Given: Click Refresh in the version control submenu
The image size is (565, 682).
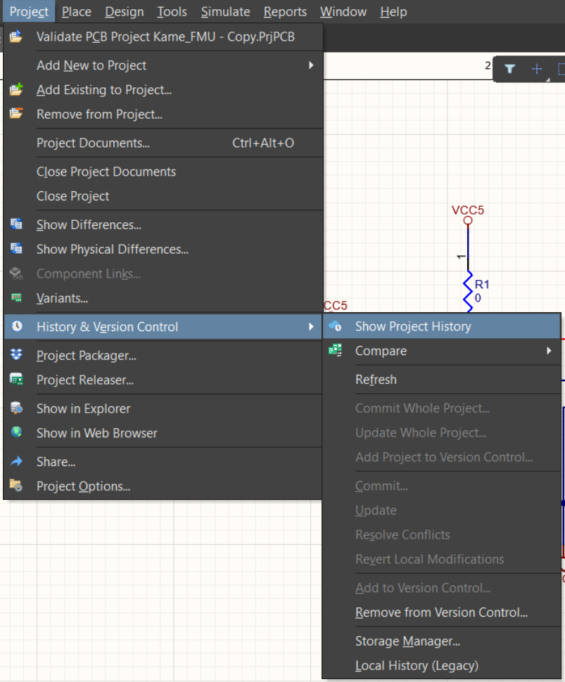Looking at the screenshot, I should coord(377,379).
